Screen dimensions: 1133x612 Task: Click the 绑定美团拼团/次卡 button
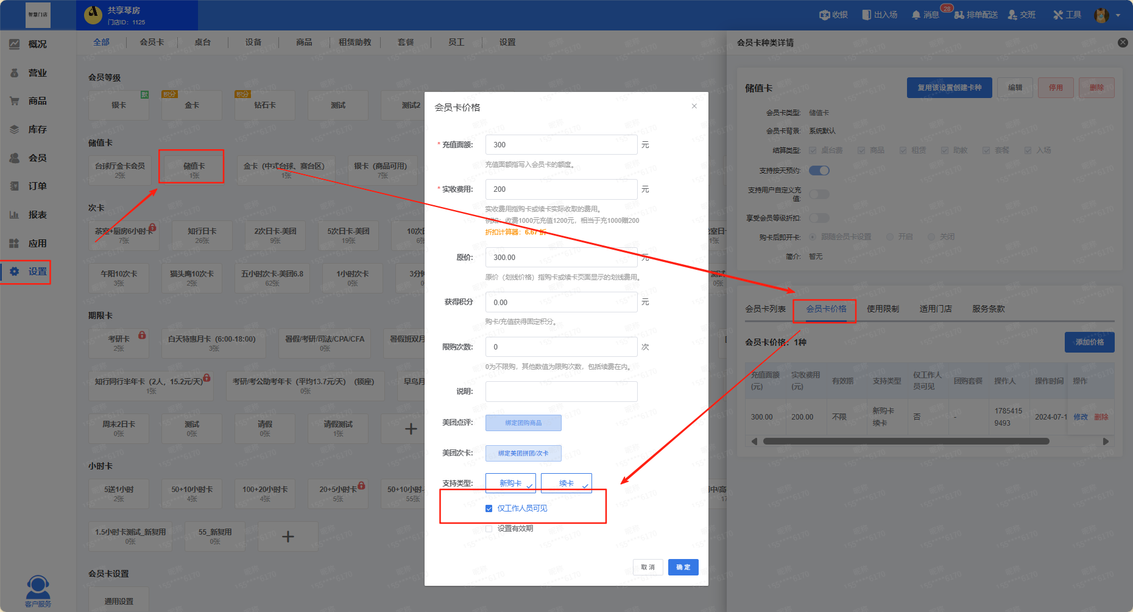click(x=523, y=453)
